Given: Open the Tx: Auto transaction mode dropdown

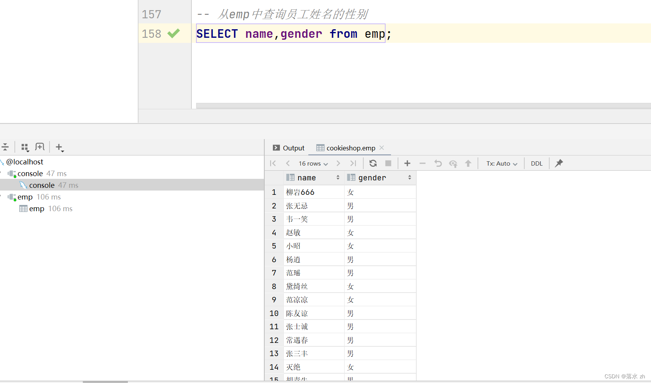Looking at the screenshot, I should coord(502,164).
